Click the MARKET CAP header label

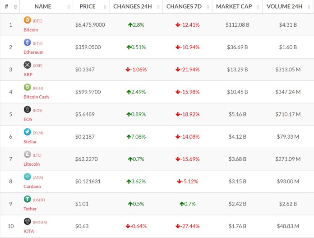click(x=234, y=6)
